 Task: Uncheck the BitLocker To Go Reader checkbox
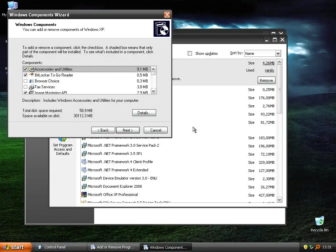tap(26, 75)
